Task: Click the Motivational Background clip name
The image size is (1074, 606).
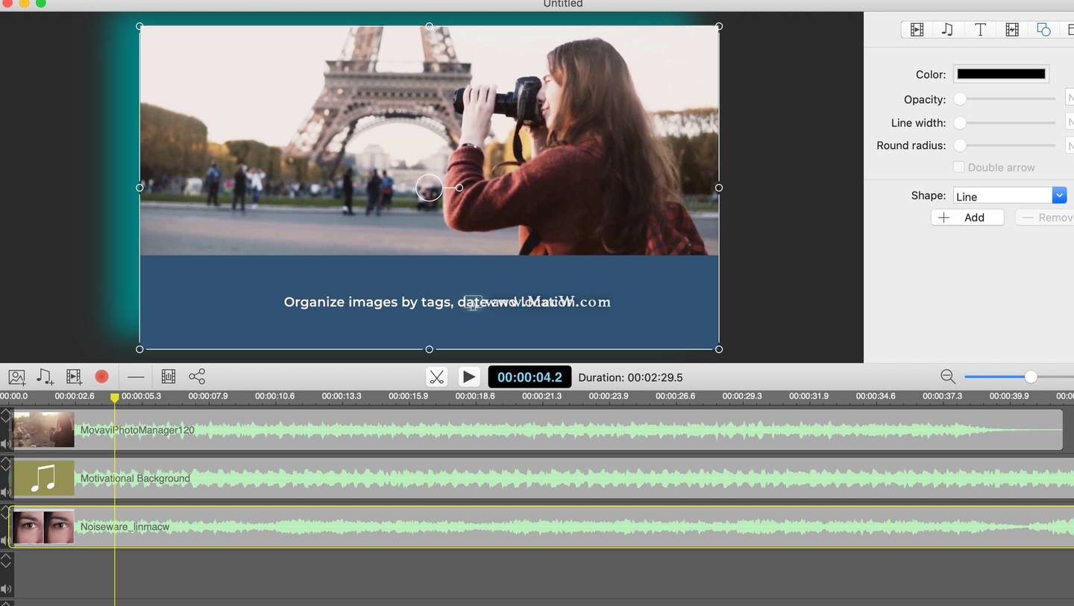Action: click(135, 479)
